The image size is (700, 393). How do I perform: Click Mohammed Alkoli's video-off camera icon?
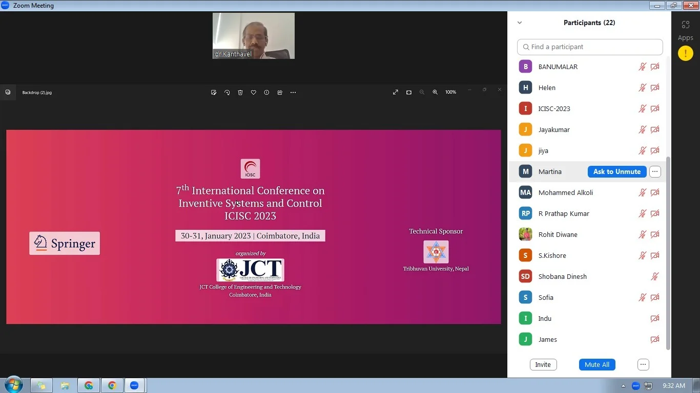(x=655, y=192)
